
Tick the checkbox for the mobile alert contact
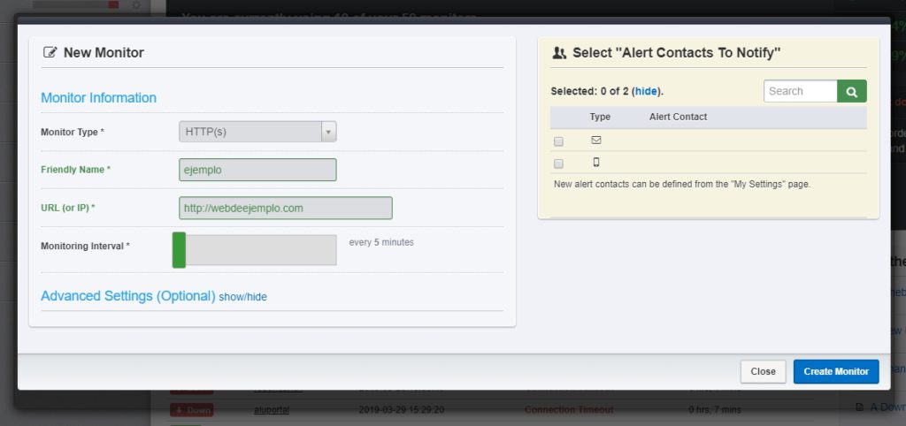(558, 164)
